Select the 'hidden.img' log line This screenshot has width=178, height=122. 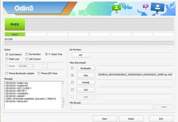tap(16, 83)
